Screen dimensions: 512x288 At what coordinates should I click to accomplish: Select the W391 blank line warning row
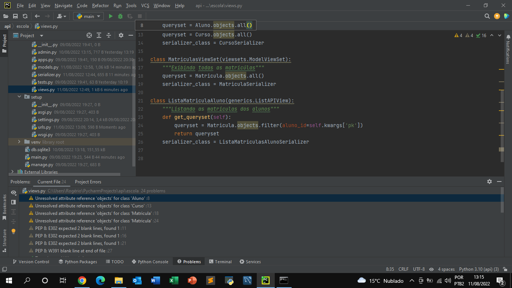pos(70,251)
